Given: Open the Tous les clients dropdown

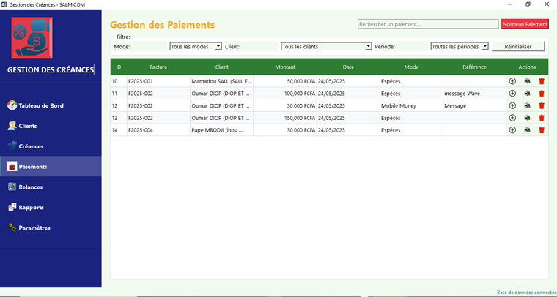Looking at the screenshot, I should (326, 46).
